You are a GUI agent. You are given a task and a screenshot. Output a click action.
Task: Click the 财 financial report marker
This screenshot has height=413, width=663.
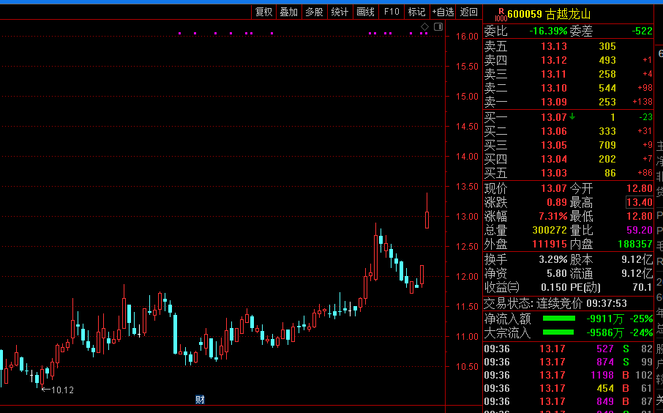pyautogui.click(x=200, y=399)
